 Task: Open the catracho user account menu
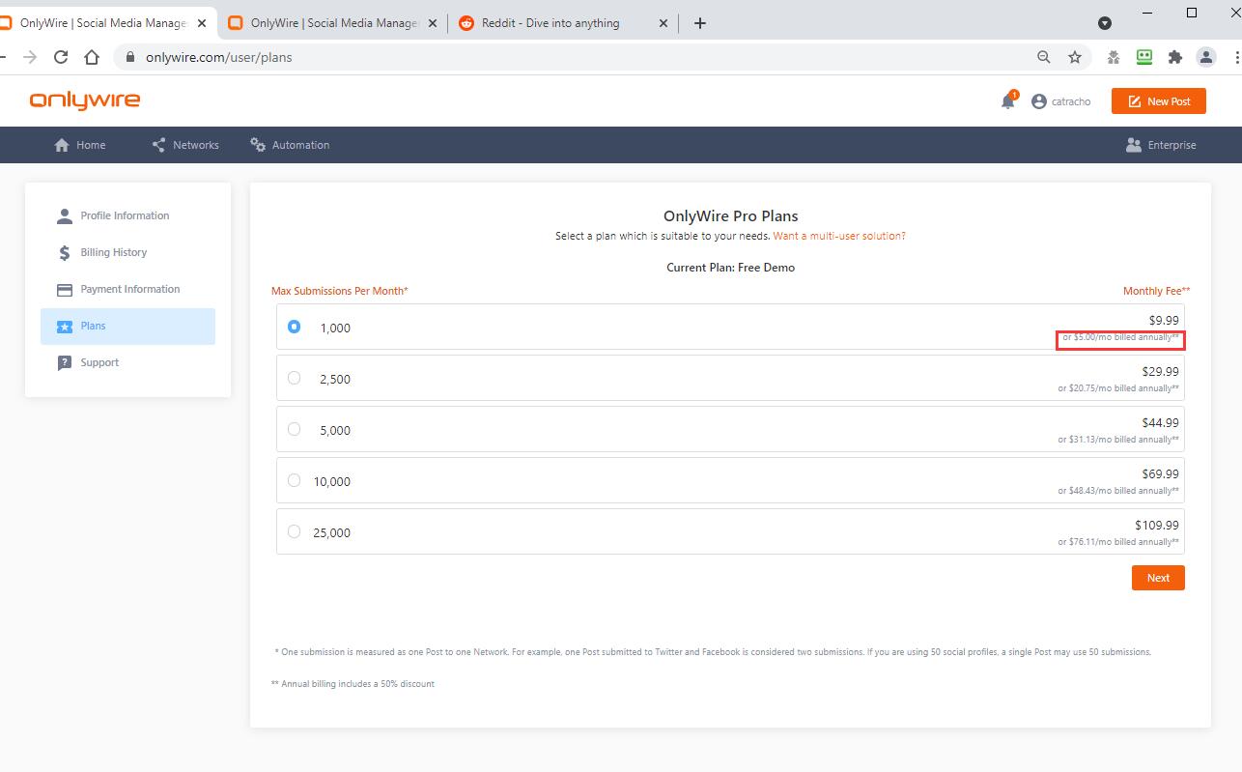click(x=1060, y=101)
